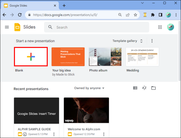The image size is (181, 138).
Task: Select the Google Slides browser tab
Action: coord(30,6)
